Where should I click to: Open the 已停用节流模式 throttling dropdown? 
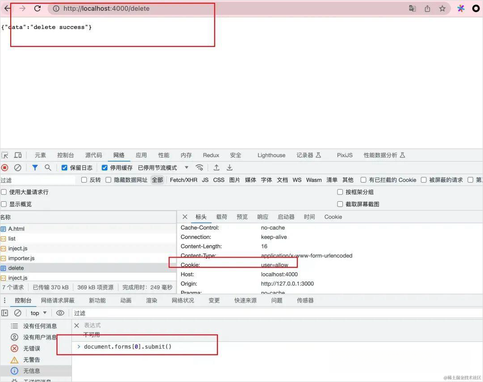[x=163, y=168]
